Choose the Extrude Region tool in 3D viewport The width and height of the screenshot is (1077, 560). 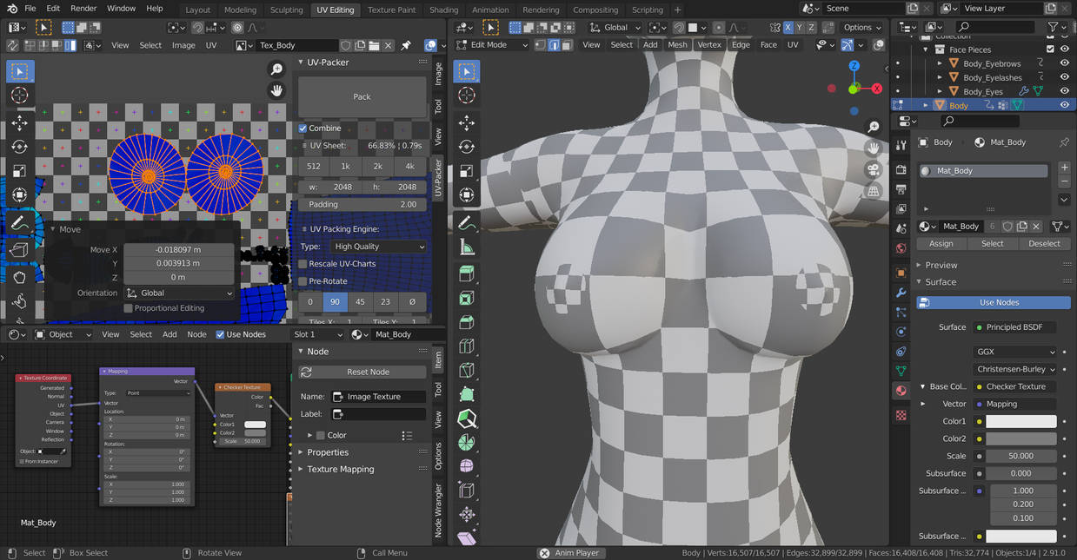point(467,274)
